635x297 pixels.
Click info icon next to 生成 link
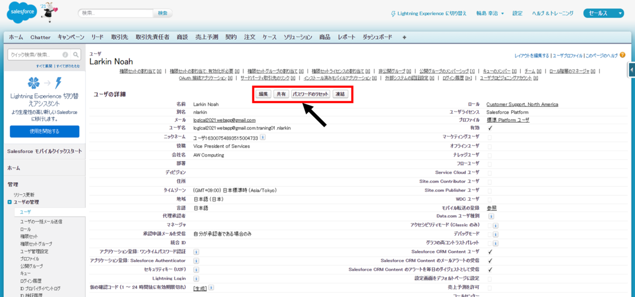(x=211, y=287)
